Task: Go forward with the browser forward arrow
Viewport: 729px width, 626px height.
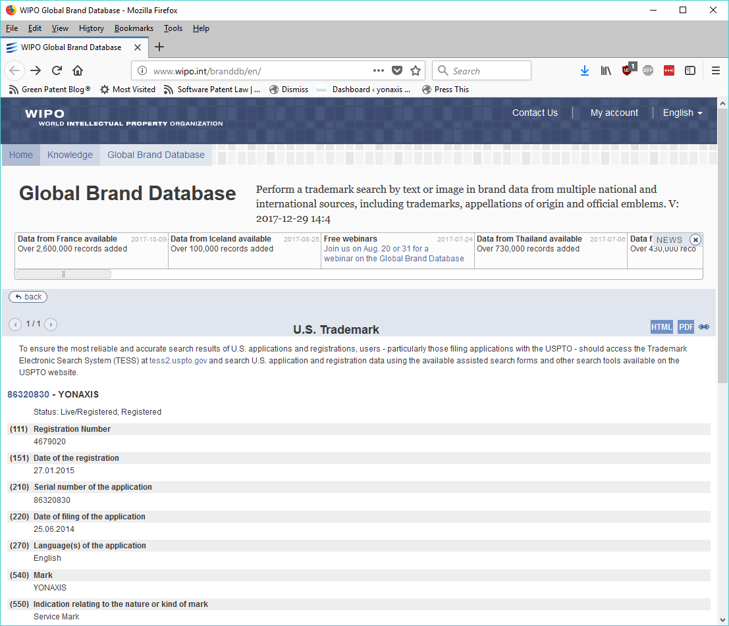Action: tap(36, 70)
